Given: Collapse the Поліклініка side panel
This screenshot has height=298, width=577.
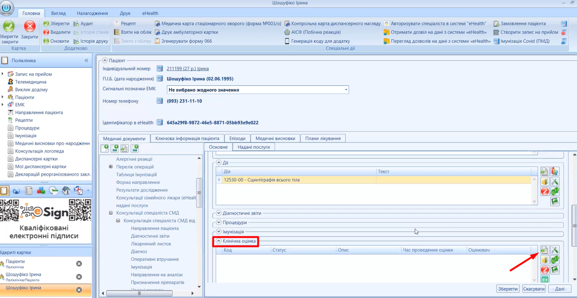Looking at the screenshot, I should pos(86,61).
